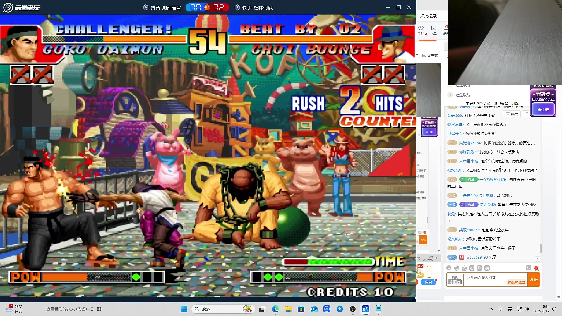The image size is (562, 316).
Task: Click the 点此搜索 search field
Action: point(432,16)
